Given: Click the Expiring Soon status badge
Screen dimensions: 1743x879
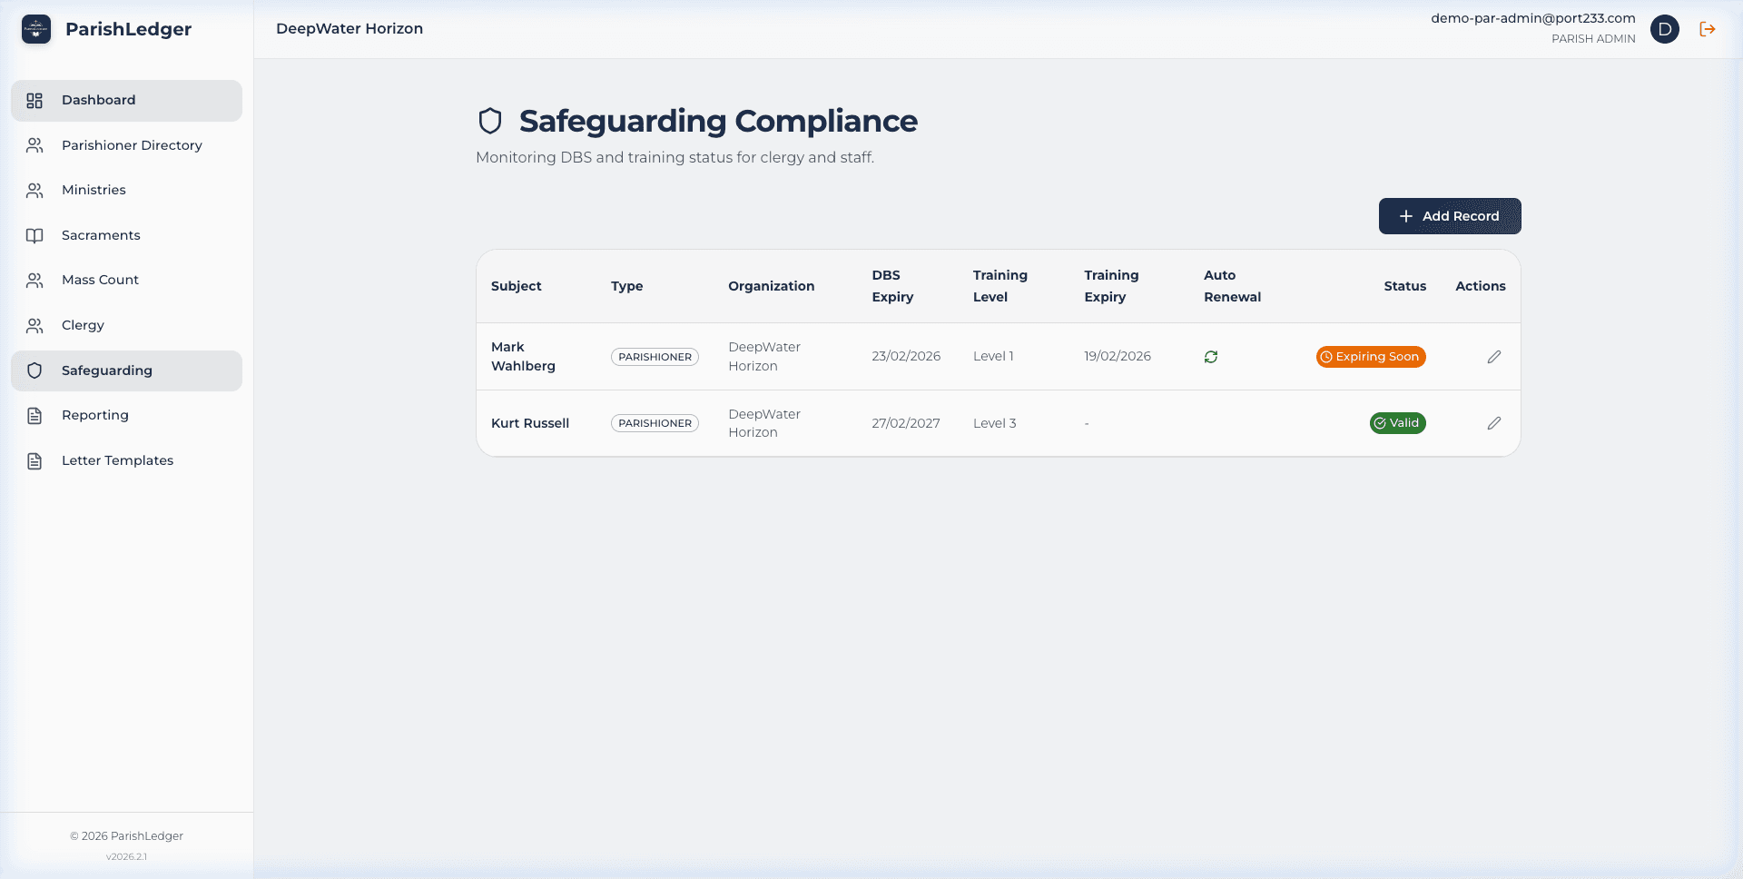Looking at the screenshot, I should (x=1371, y=357).
